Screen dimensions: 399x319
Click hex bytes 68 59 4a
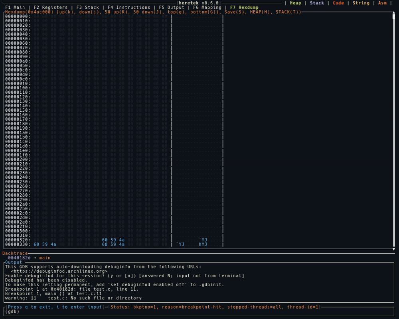(113, 244)
